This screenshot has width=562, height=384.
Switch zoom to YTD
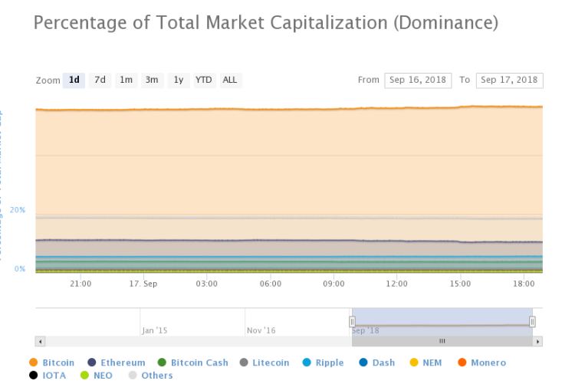tap(203, 80)
